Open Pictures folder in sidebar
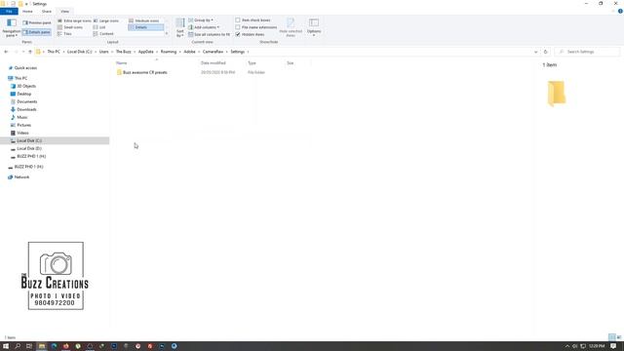Viewport: 624px width, 351px height. click(23, 125)
